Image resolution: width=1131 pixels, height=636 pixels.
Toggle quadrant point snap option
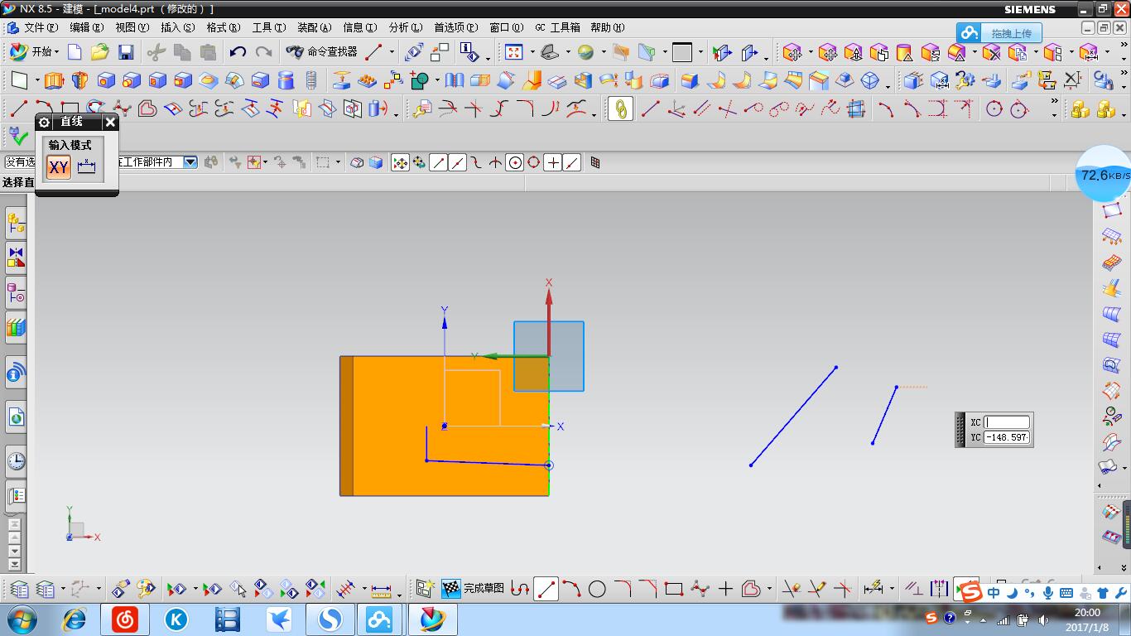534,162
